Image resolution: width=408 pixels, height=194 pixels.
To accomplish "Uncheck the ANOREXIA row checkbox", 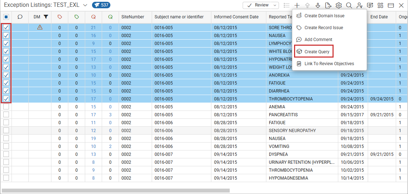I will tap(6, 75).
